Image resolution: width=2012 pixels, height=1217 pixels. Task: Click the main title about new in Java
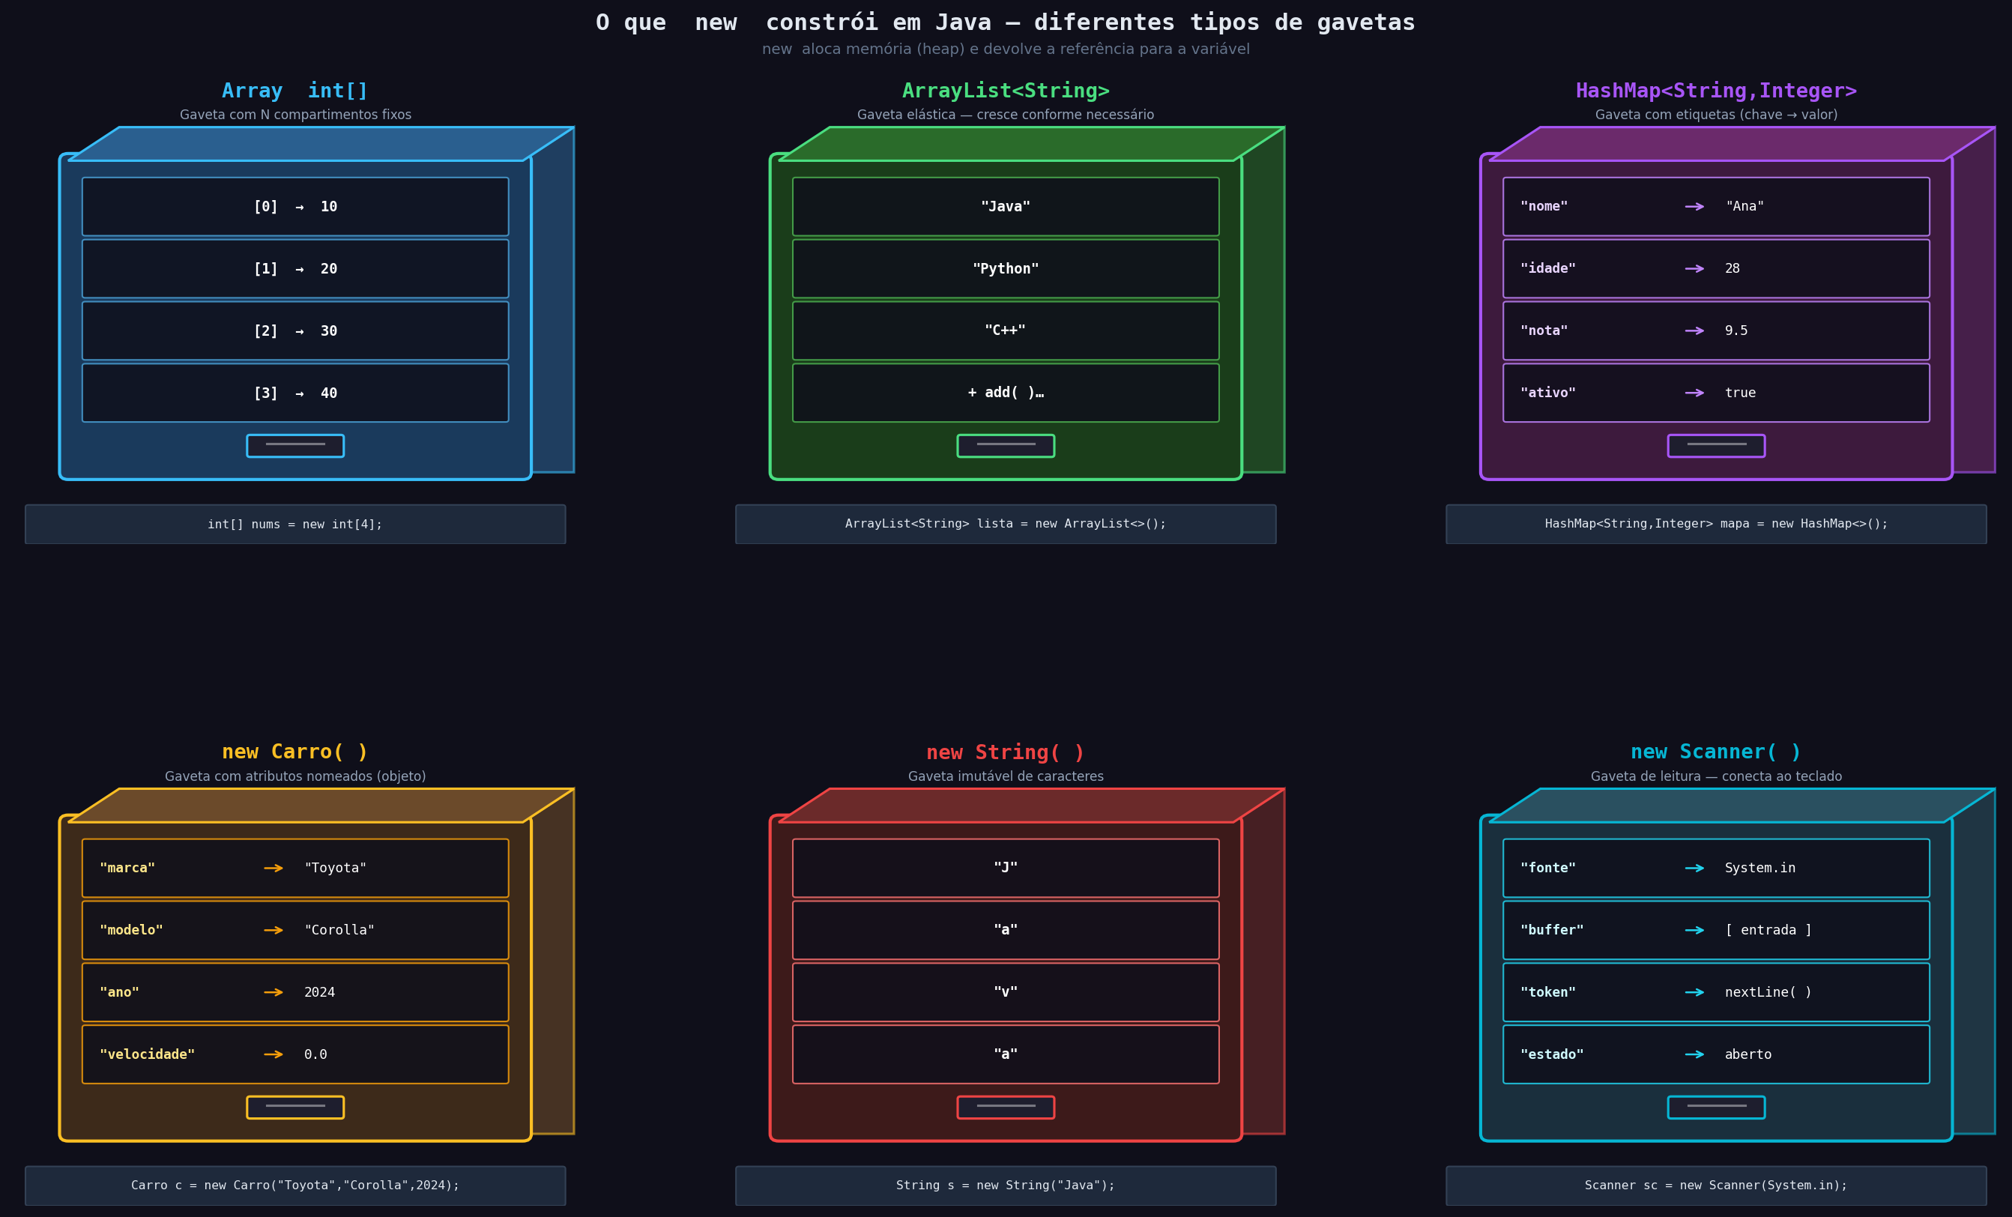point(1005,22)
